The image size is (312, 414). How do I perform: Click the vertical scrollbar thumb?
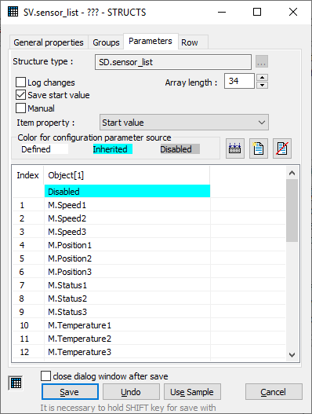(x=292, y=211)
